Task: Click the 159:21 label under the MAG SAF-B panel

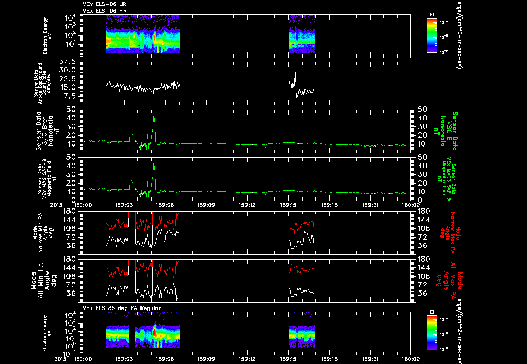Action: coord(371,205)
